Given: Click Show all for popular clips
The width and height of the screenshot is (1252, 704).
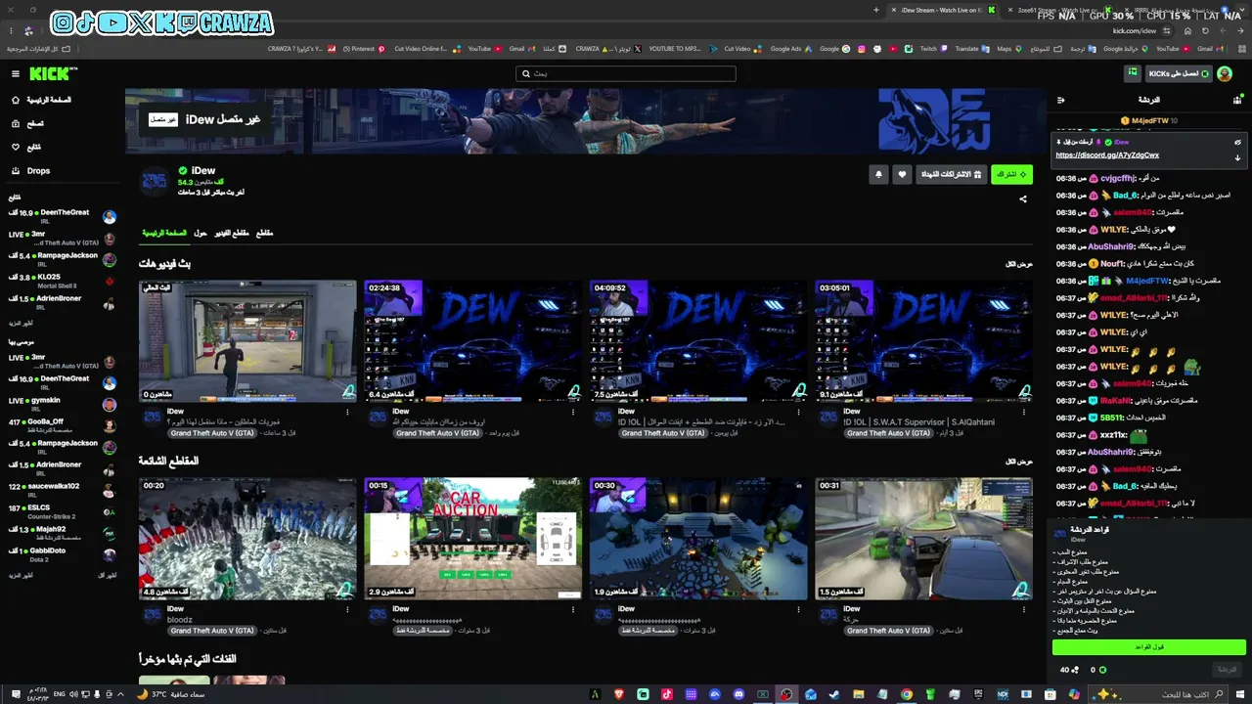Looking at the screenshot, I should [x=1019, y=462].
